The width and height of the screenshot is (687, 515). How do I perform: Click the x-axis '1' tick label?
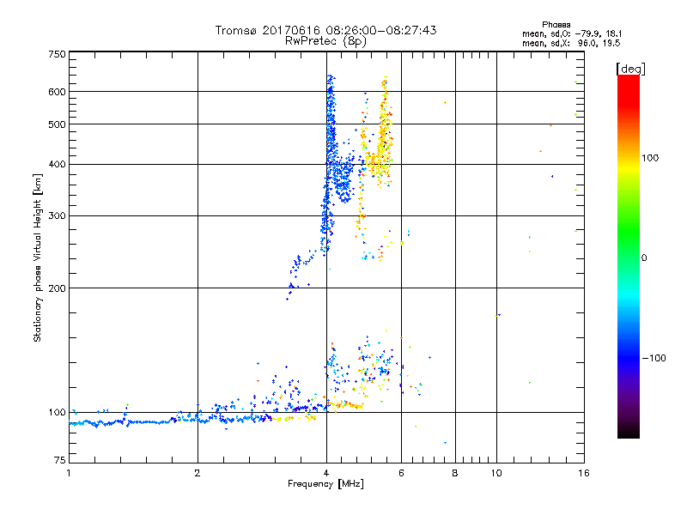point(69,473)
